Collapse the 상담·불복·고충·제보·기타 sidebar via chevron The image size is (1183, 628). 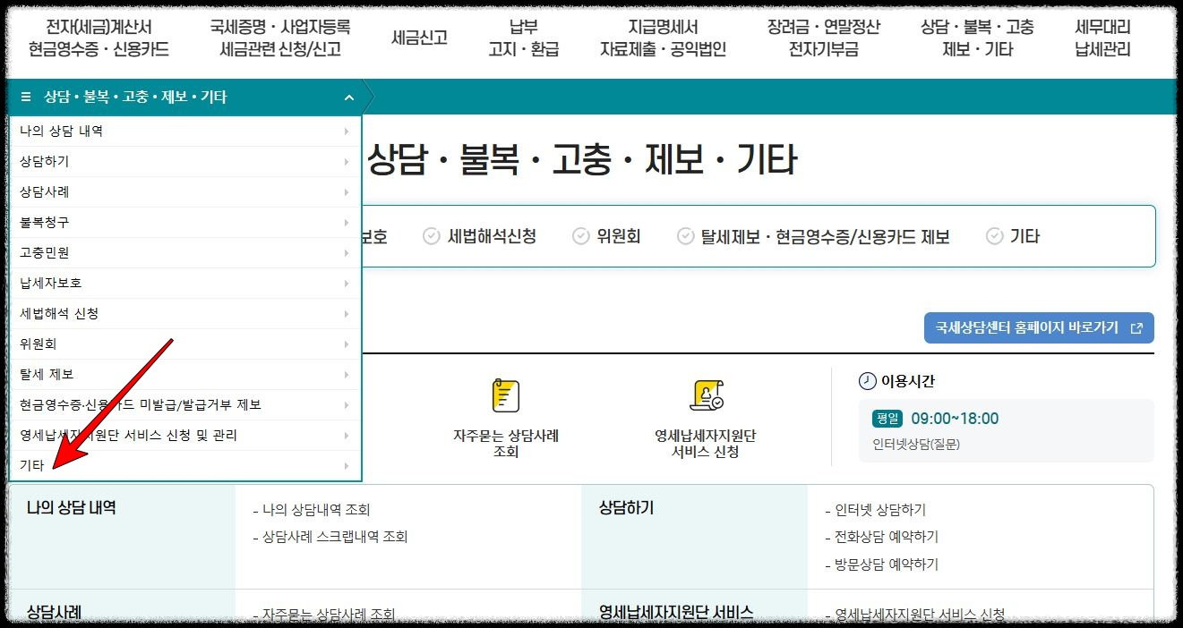coord(348,97)
